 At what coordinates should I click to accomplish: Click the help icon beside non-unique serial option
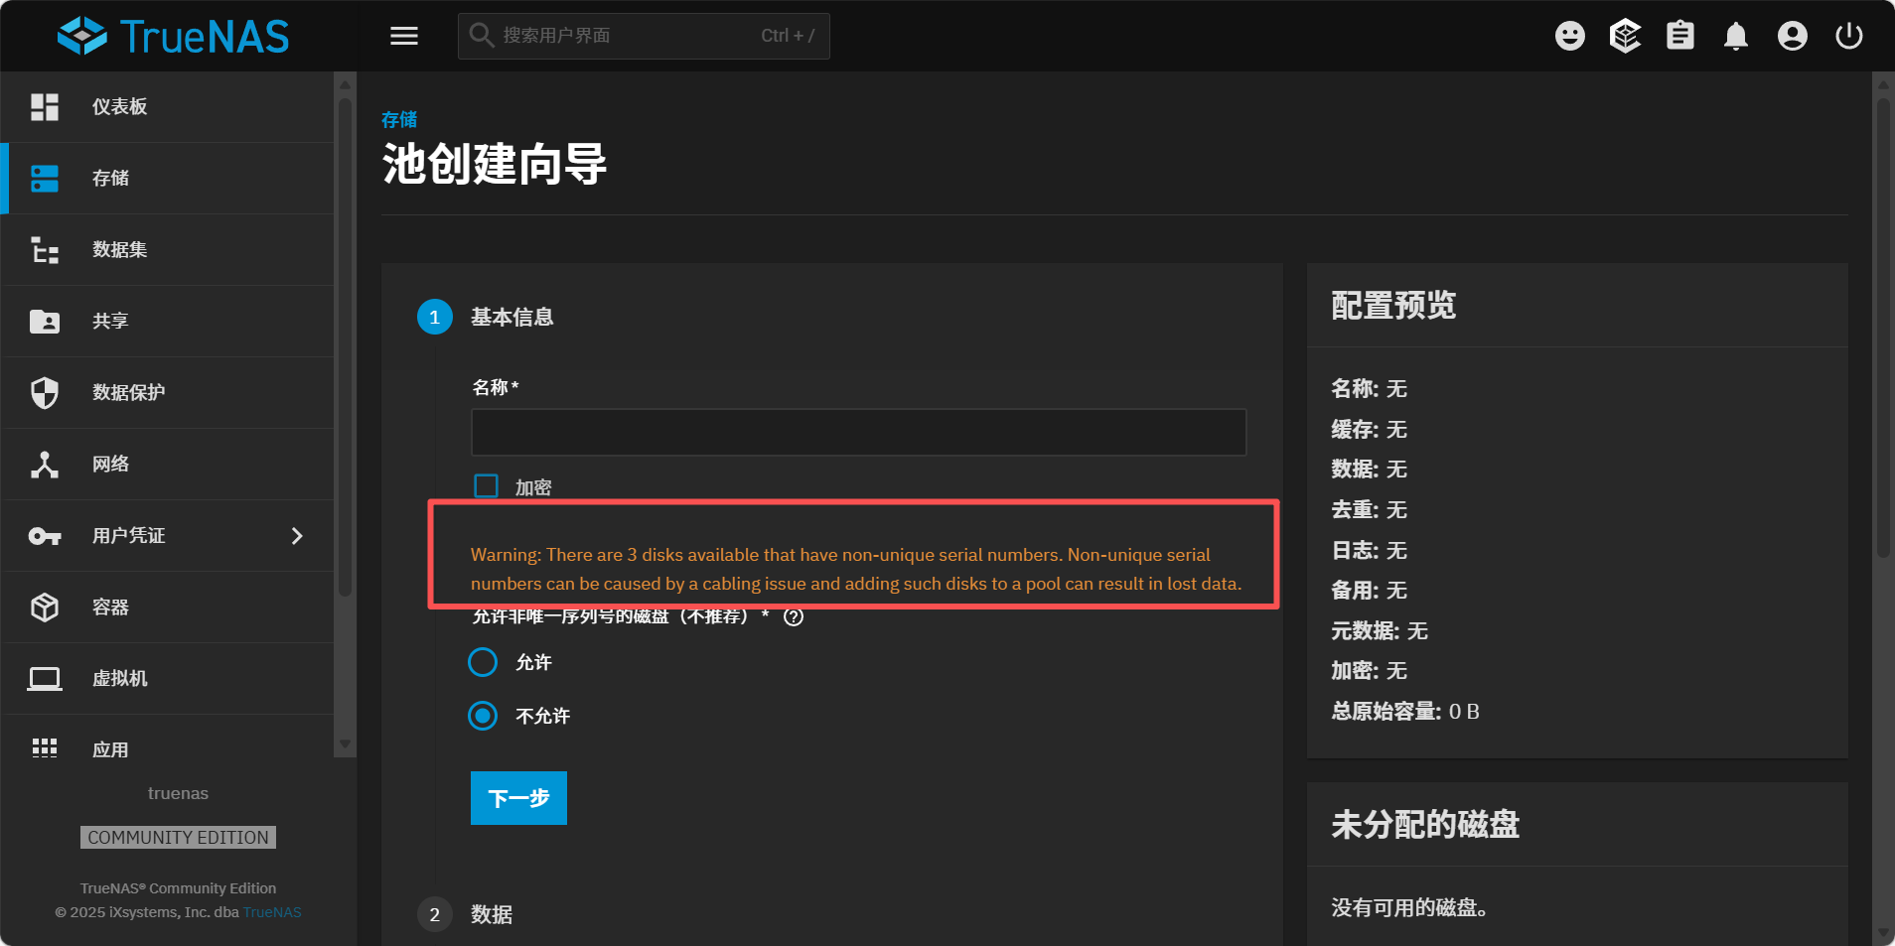point(794,617)
